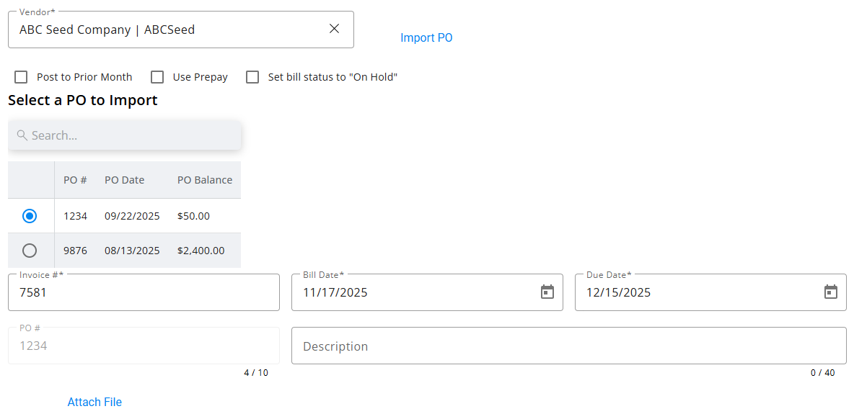Viewport: 854px width, 414px height.
Task: Click the search magnifier icon
Action: coord(22,135)
